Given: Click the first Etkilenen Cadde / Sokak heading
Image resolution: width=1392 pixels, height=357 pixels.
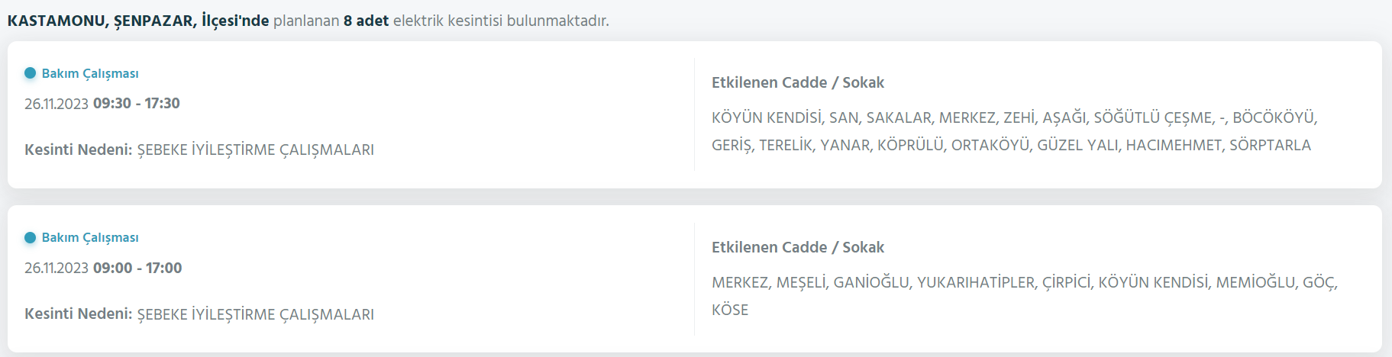Looking at the screenshot, I should coord(798,82).
